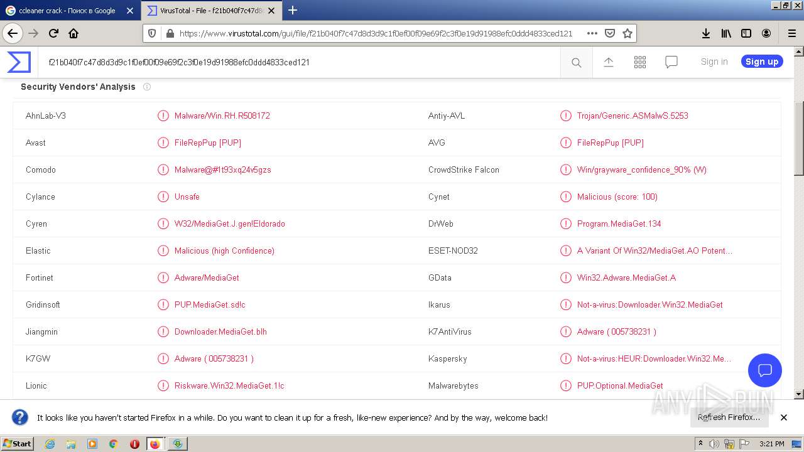Open the apps grid icon
Viewport: 804px width, 452px height.
coord(640,62)
